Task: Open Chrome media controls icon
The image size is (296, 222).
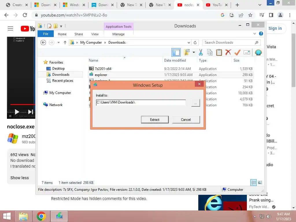Action: [262, 15]
